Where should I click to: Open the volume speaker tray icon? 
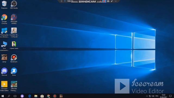click(x=153, y=96)
